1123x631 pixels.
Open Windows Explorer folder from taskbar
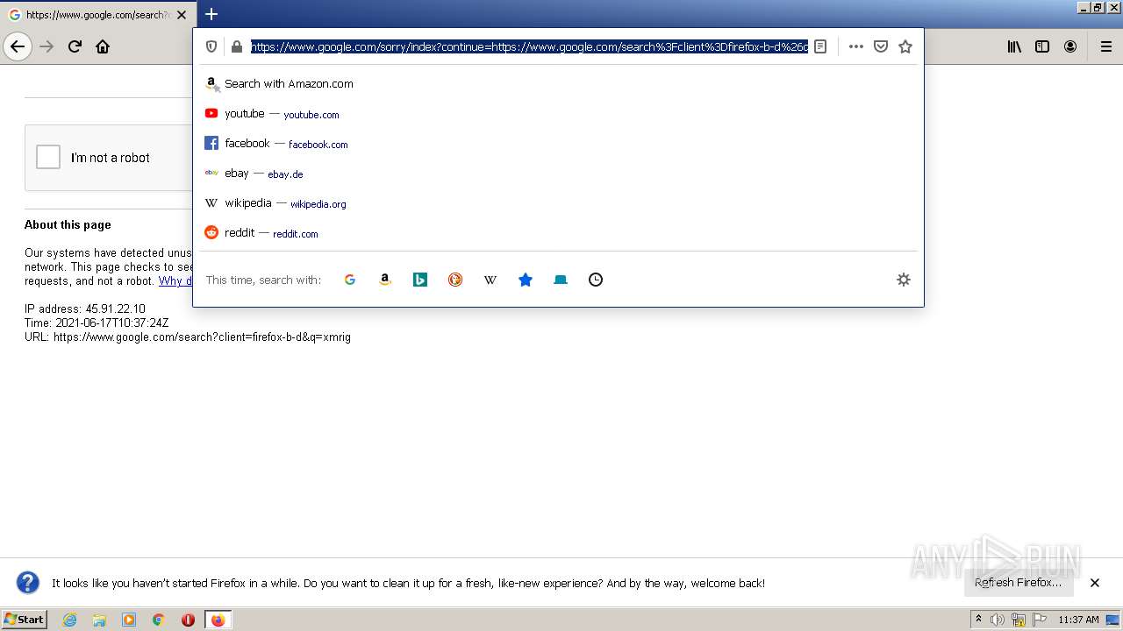click(x=99, y=620)
